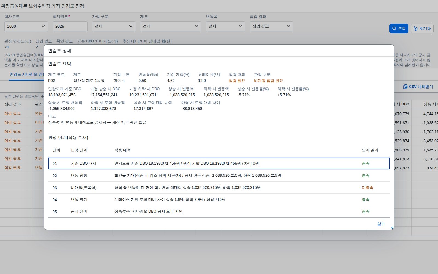Click the CSV download file icon
The image size is (438, 274).
(x=405, y=87)
